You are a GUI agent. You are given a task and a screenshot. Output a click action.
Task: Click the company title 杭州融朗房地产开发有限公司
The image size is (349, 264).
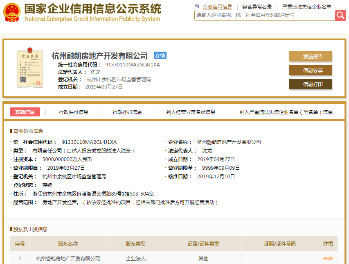point(100,56)
